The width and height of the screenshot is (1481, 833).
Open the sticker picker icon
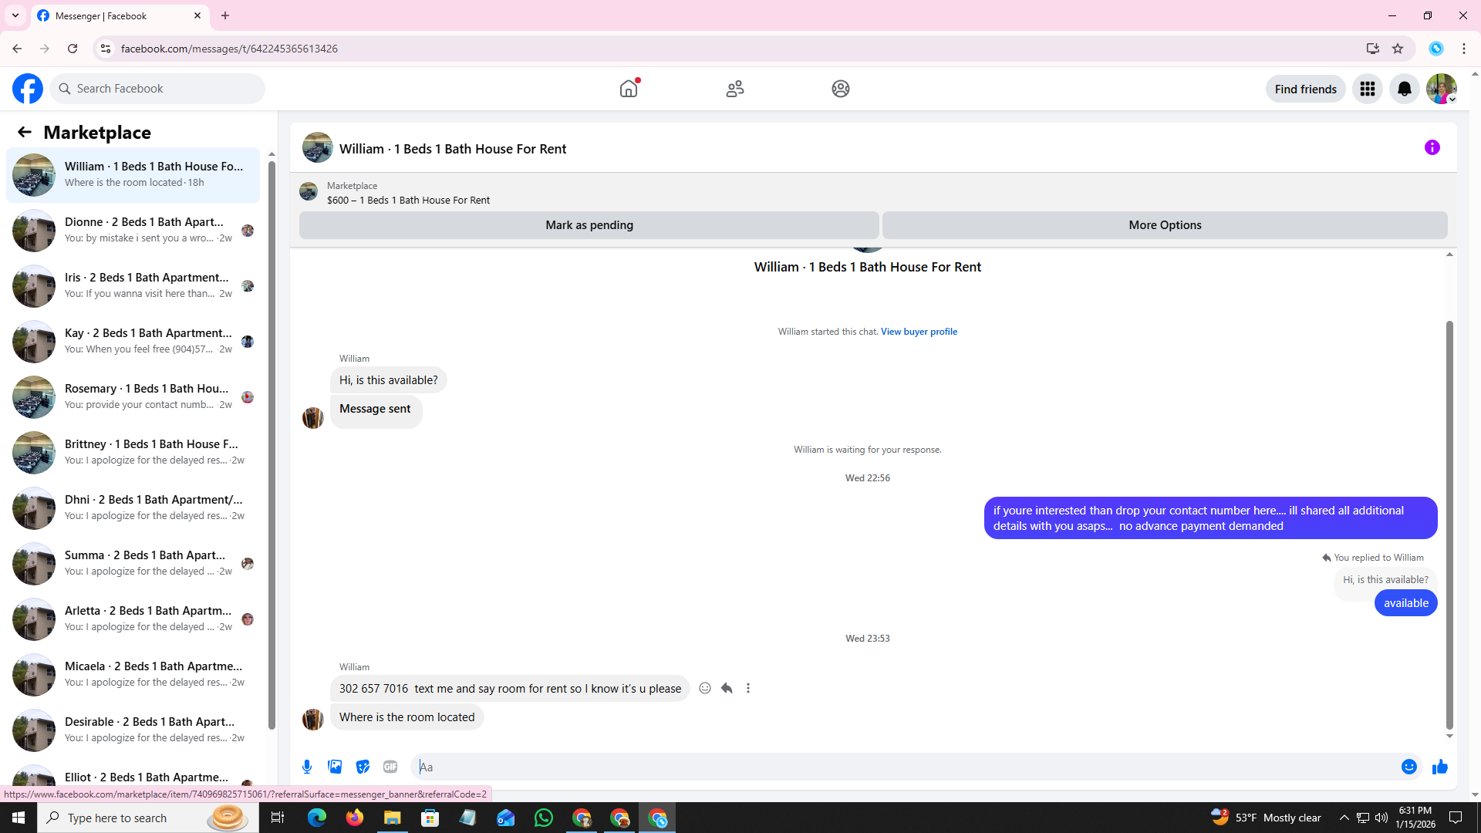click(x=363, y=767)
